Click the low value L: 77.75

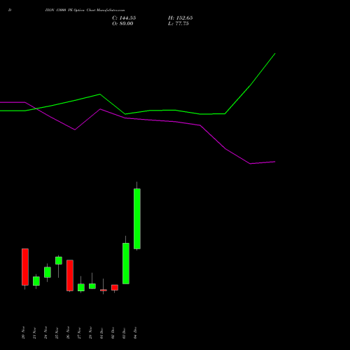tap(178, 24)
